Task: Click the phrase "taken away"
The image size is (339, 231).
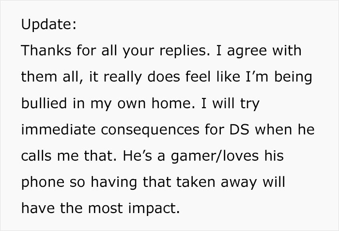Action: click(x=216, y=182)
